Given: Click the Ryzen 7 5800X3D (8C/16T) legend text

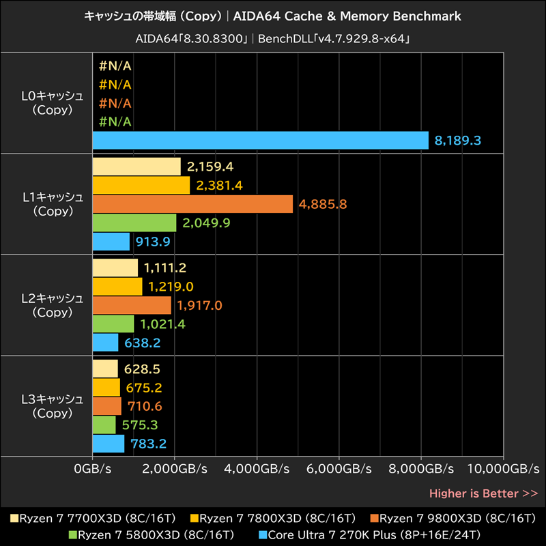Looking at the screenshot, I should tap(156, 535).
